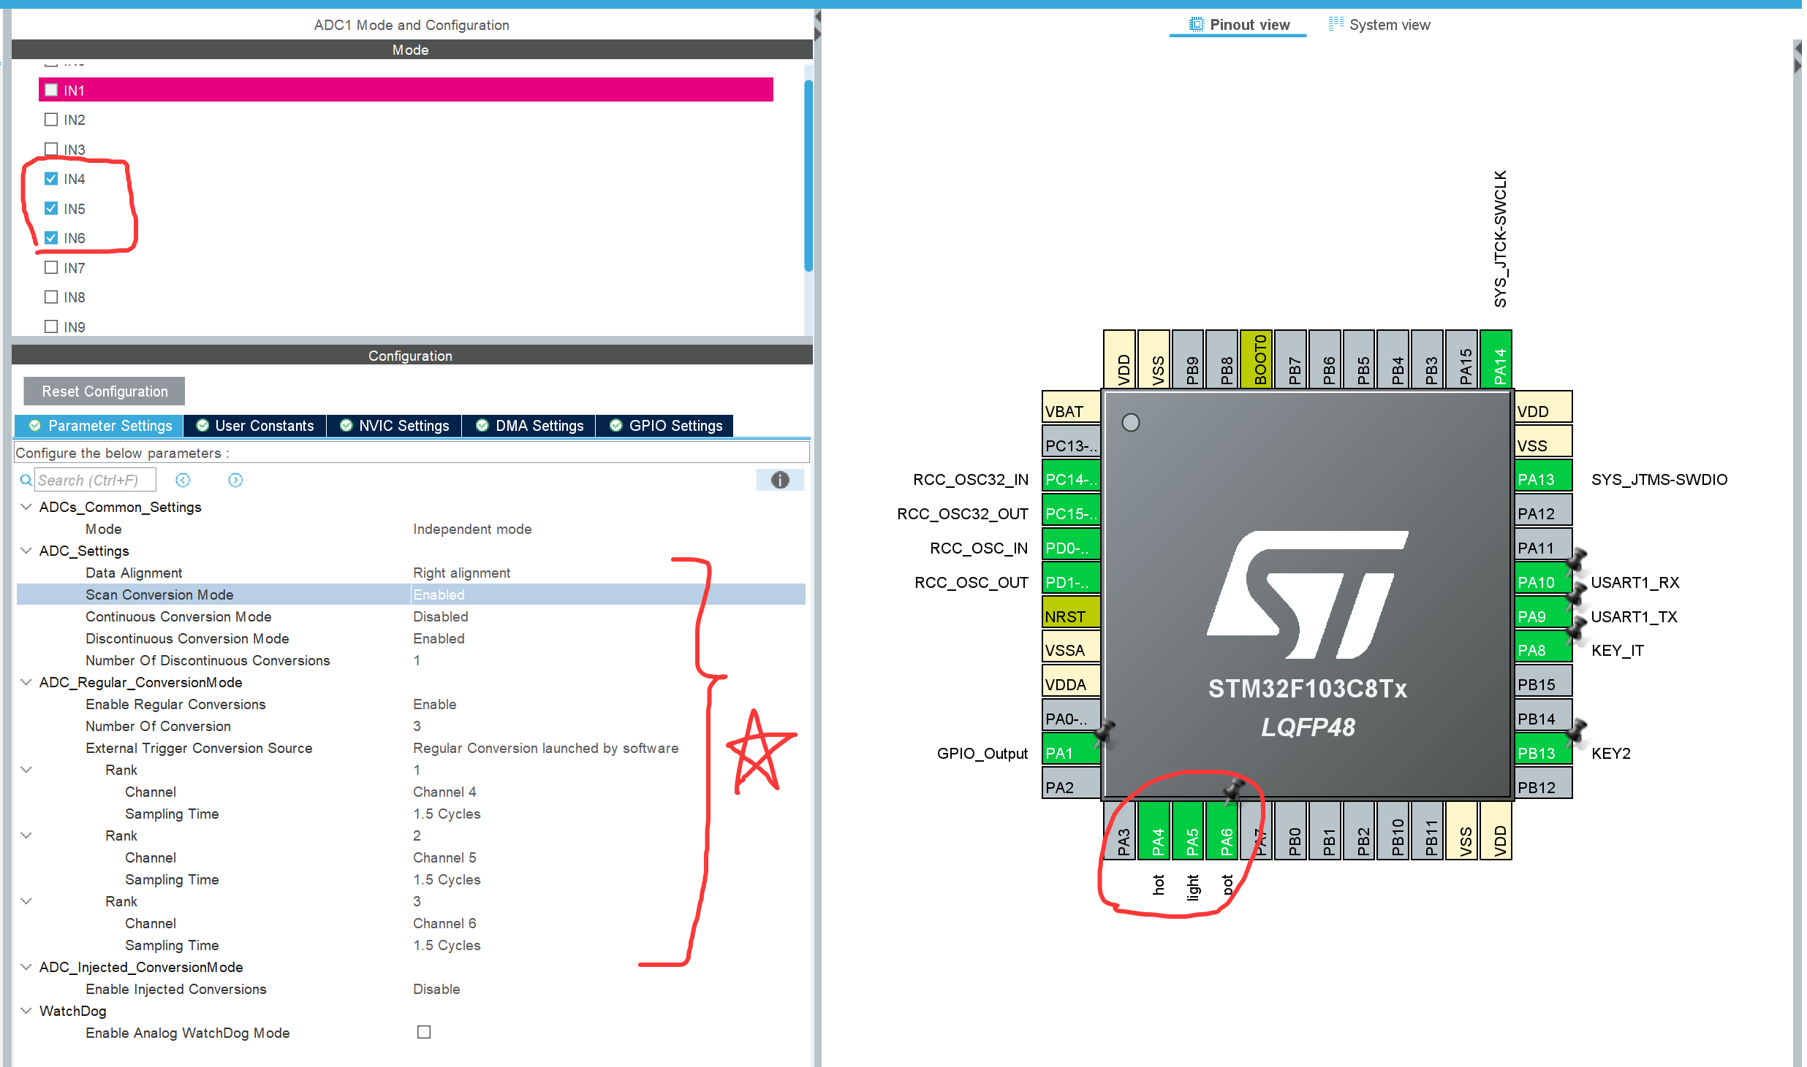This screenshot has height=1067, width=1807.
Task: Change the Data Alignment value
Action: 462,573
